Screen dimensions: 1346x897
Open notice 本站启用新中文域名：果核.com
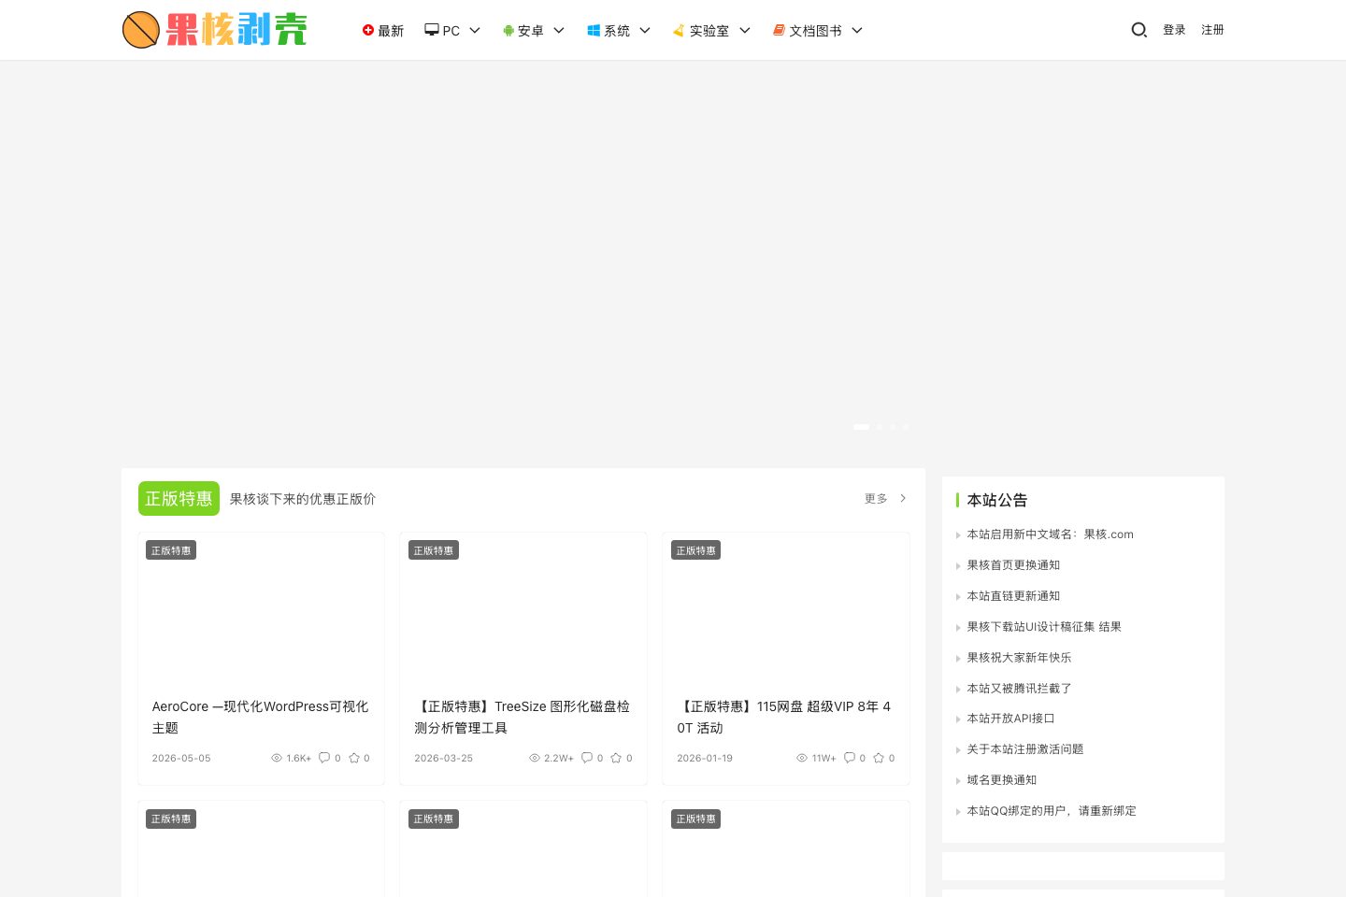[x=1050, y=534]
